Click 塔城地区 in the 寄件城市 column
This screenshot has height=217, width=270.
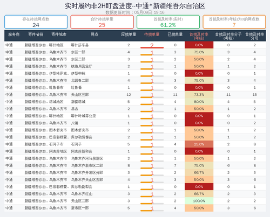[56, 102]
